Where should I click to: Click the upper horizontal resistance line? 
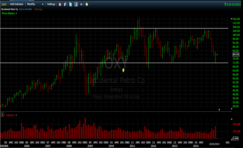coord(114,28)
